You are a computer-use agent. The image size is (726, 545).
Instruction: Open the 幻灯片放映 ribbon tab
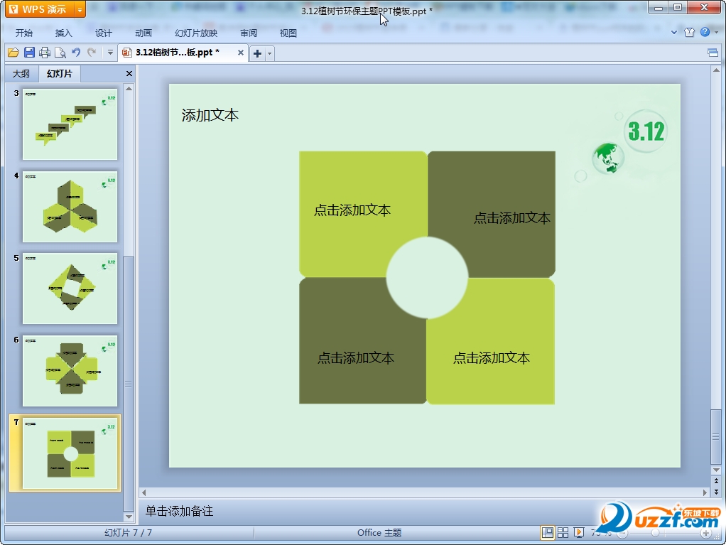point(196,33)
